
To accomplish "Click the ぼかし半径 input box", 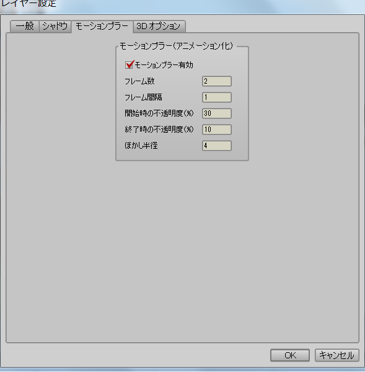I will point(217,146).
